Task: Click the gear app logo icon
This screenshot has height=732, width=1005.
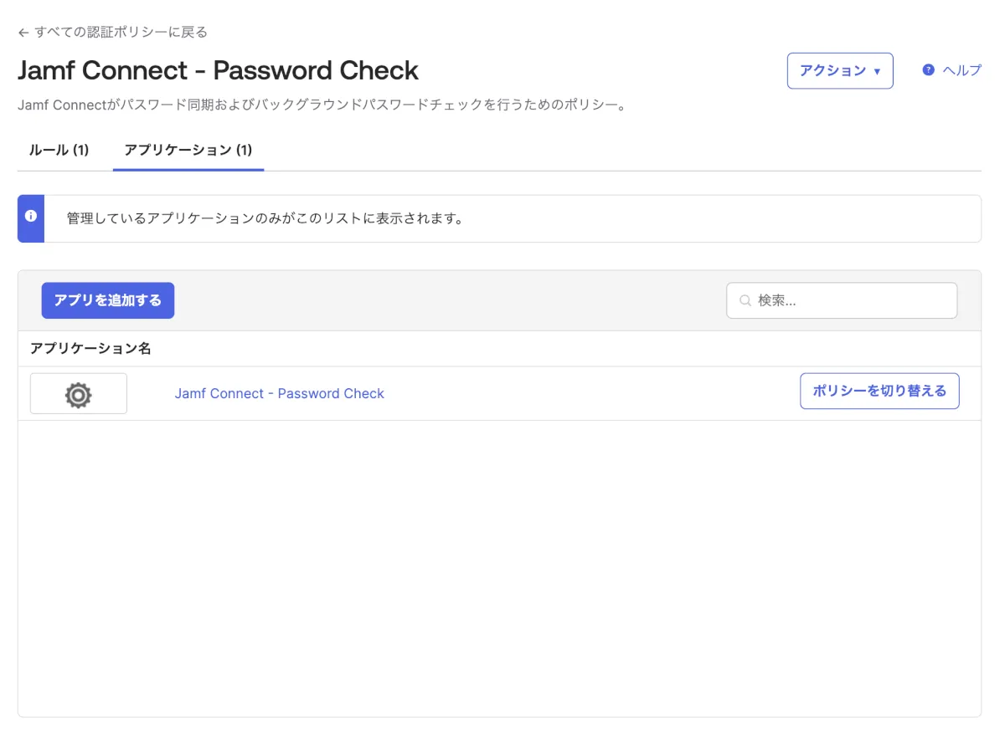Action: pos(78,394)
